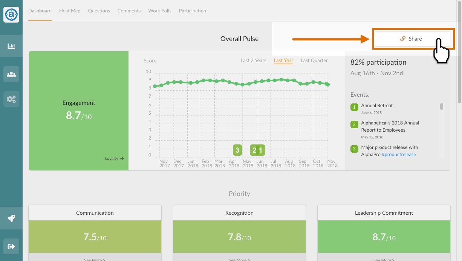Screen dimensions: 462x261
Task: Select event marker 1 on the chart
Action: click(x=260, y=150)
